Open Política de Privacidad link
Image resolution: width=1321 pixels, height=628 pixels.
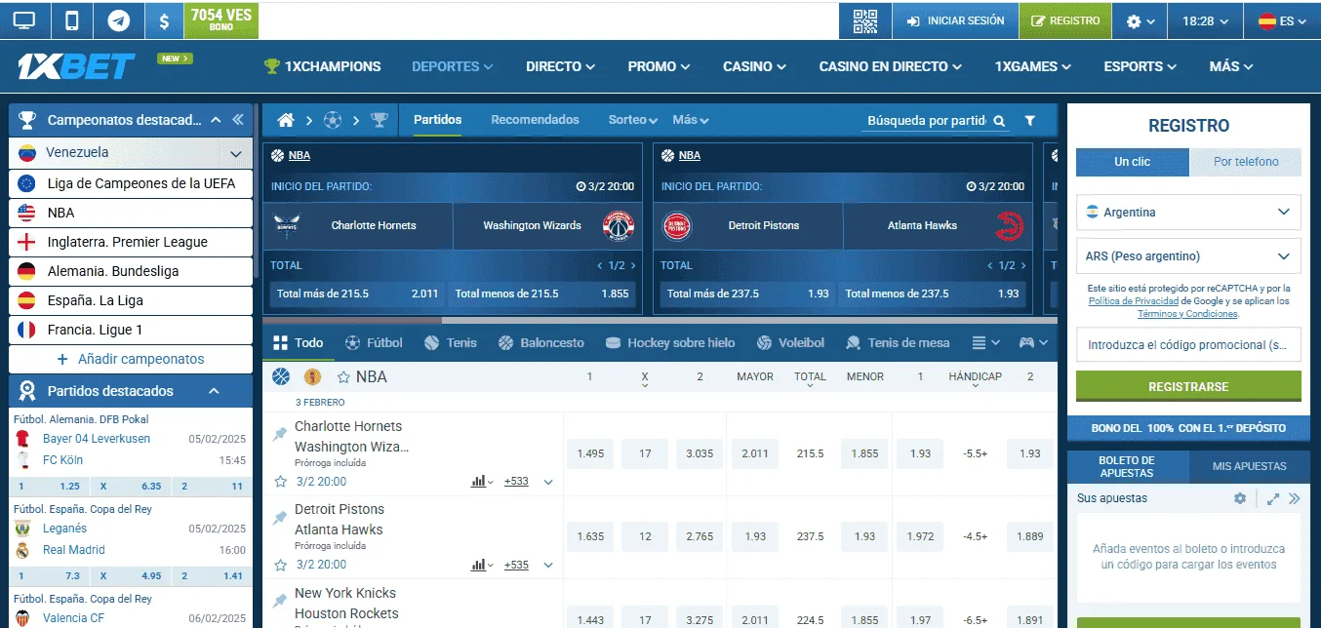(x=1133, y=301)
